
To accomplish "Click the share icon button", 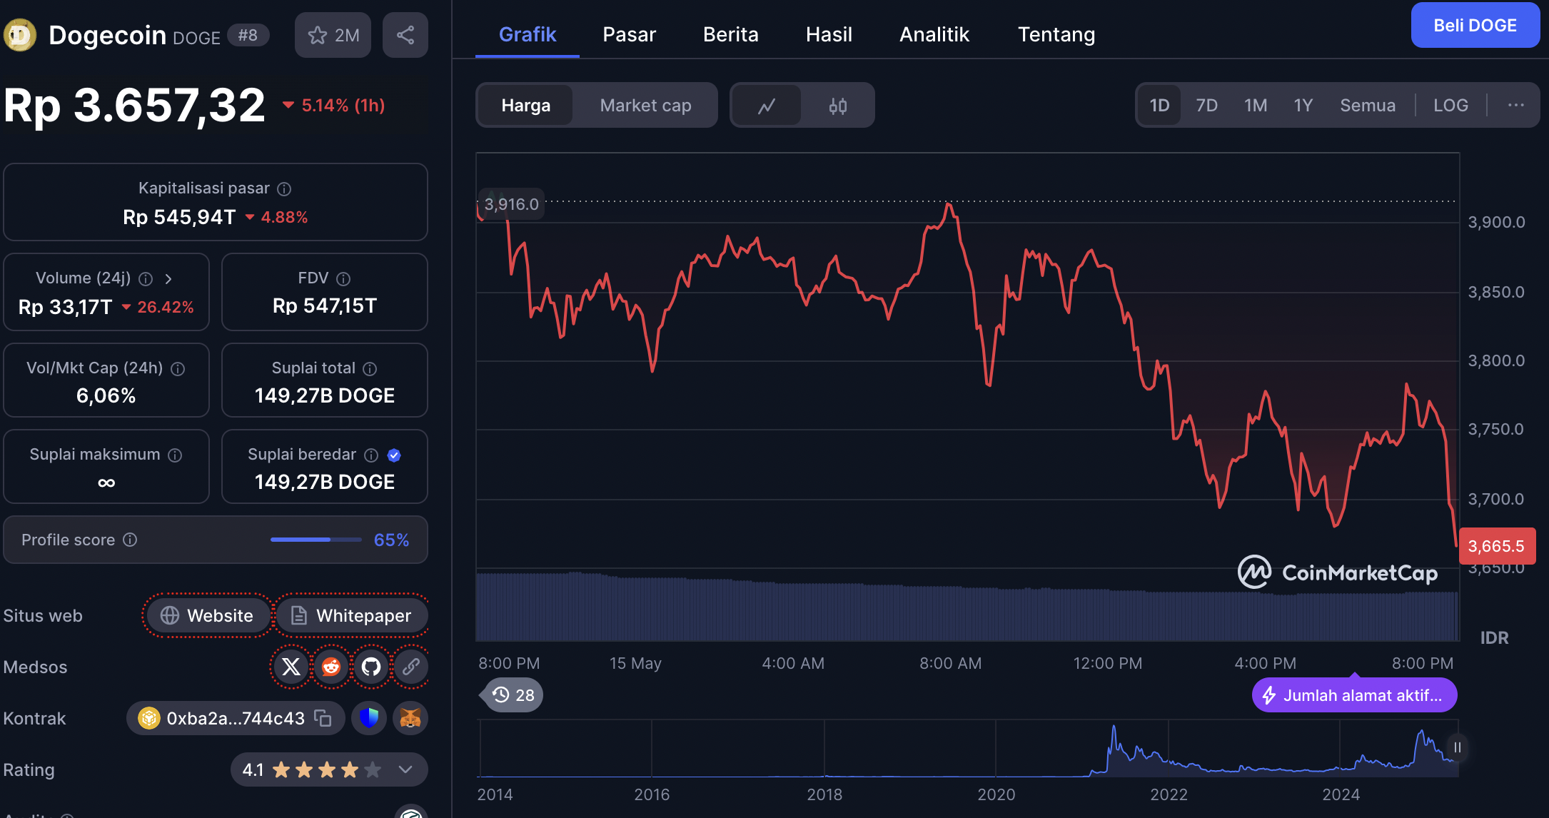I will (405, 35).
